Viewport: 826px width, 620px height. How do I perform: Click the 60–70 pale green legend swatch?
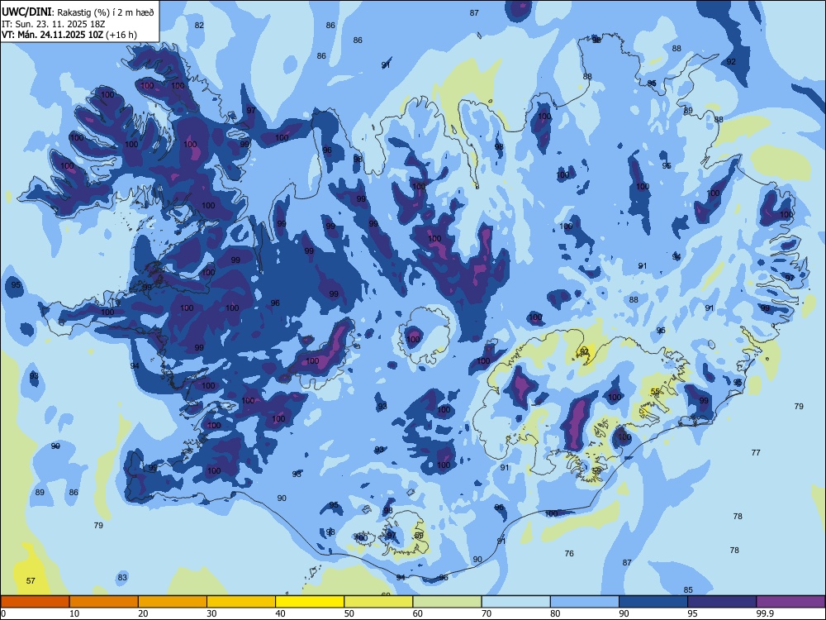[x=447, y=602]
